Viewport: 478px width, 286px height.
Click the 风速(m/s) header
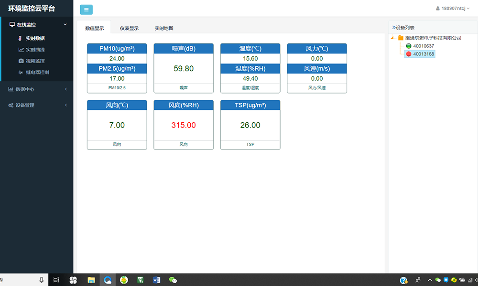(x=317, y=69)
